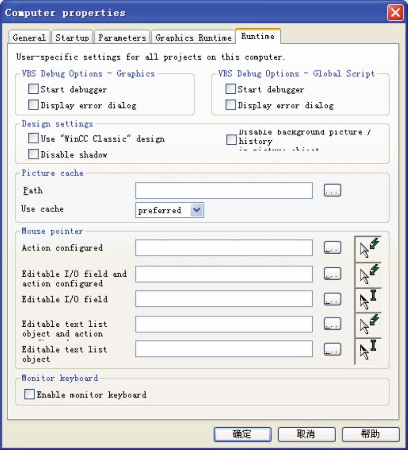
Task: Browse for Editable I/O field and action pointer file
Action: 332,274
